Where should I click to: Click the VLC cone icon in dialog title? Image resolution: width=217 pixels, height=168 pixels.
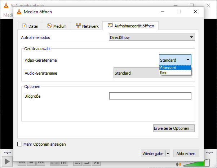point(18,12)
